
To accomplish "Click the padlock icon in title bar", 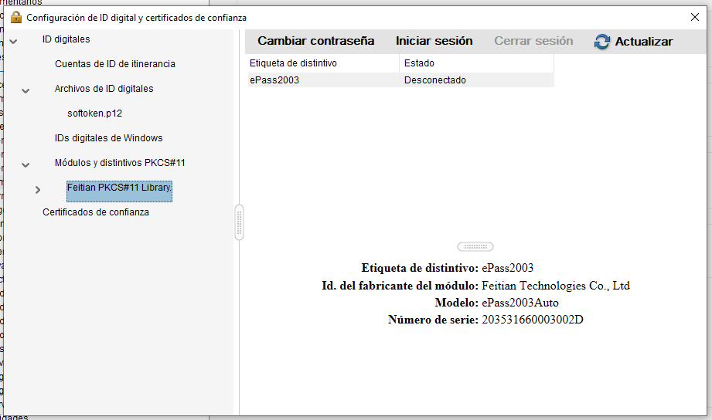I will pyautogui.click(x=15, y=17).
